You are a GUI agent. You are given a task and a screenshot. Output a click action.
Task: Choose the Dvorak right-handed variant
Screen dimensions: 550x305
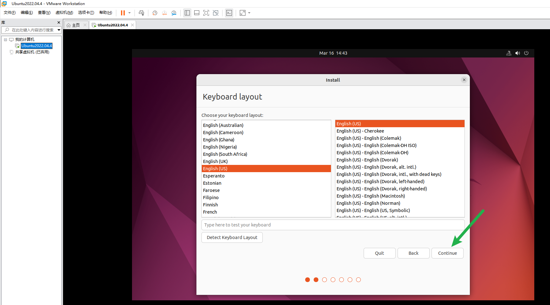(x=400, y=189)
